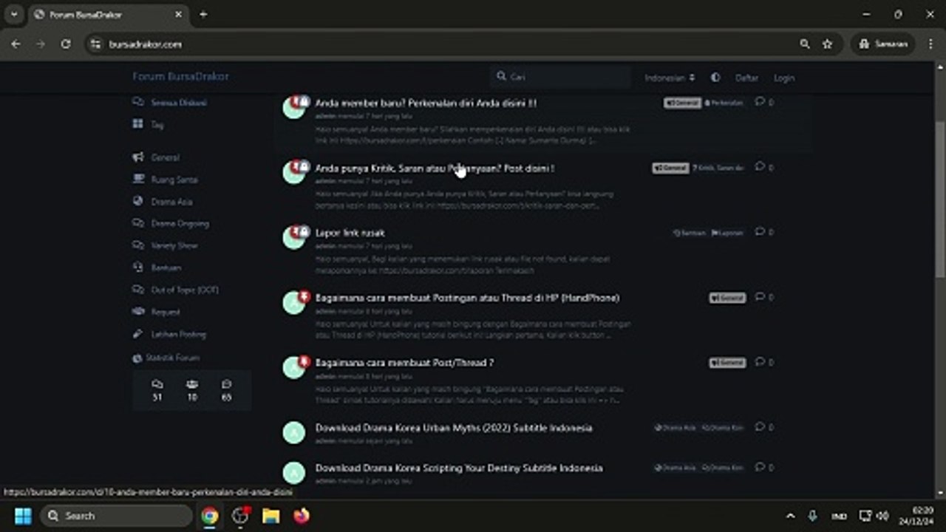Open Out of Topic (OOT) category
946x532 pixels.
[x=185, y=290]
